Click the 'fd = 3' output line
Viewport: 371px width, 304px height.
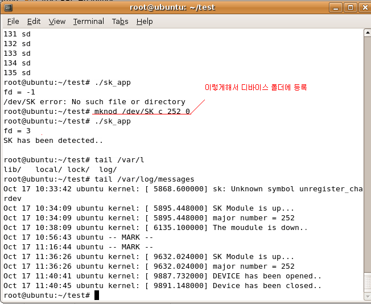tap(17, 131)
